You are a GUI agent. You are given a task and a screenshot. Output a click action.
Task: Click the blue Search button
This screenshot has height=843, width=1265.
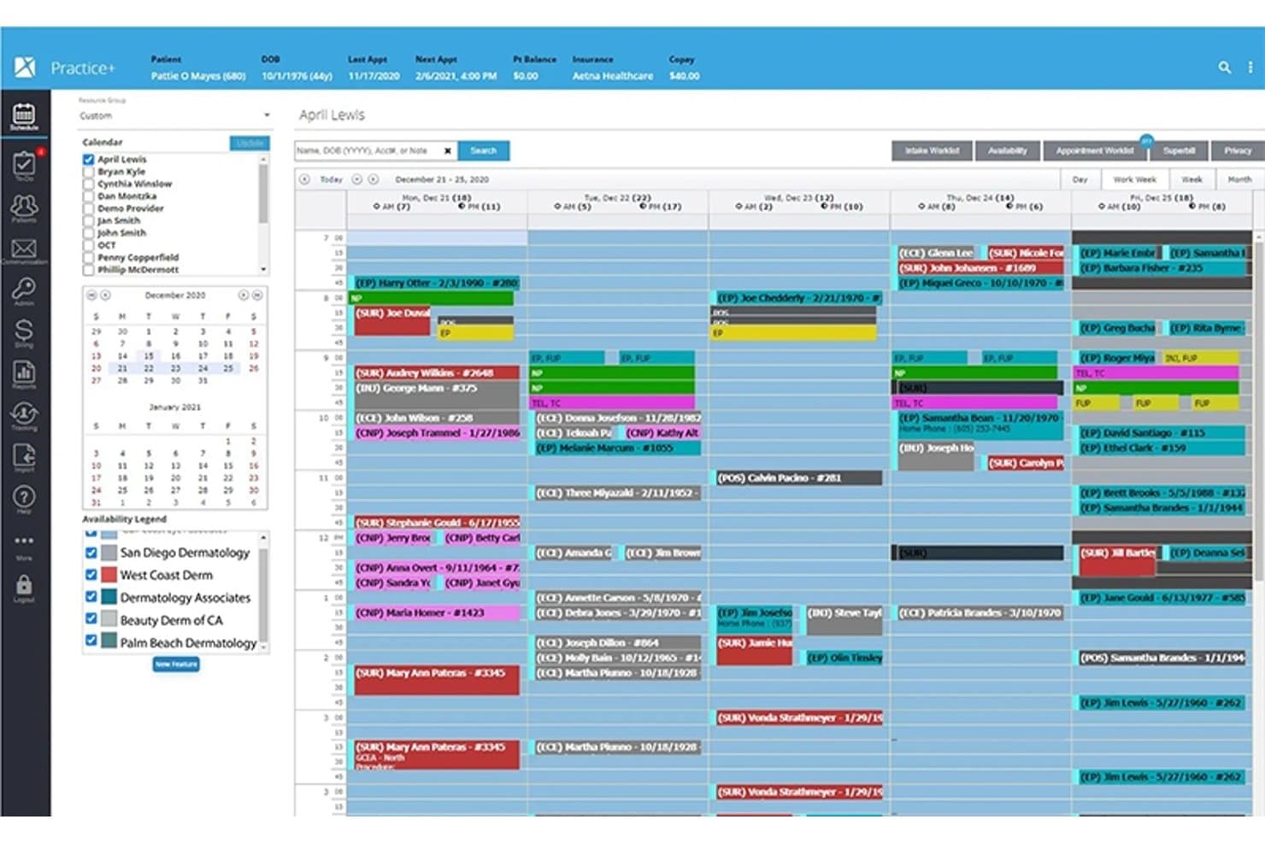tap(484, 151)
